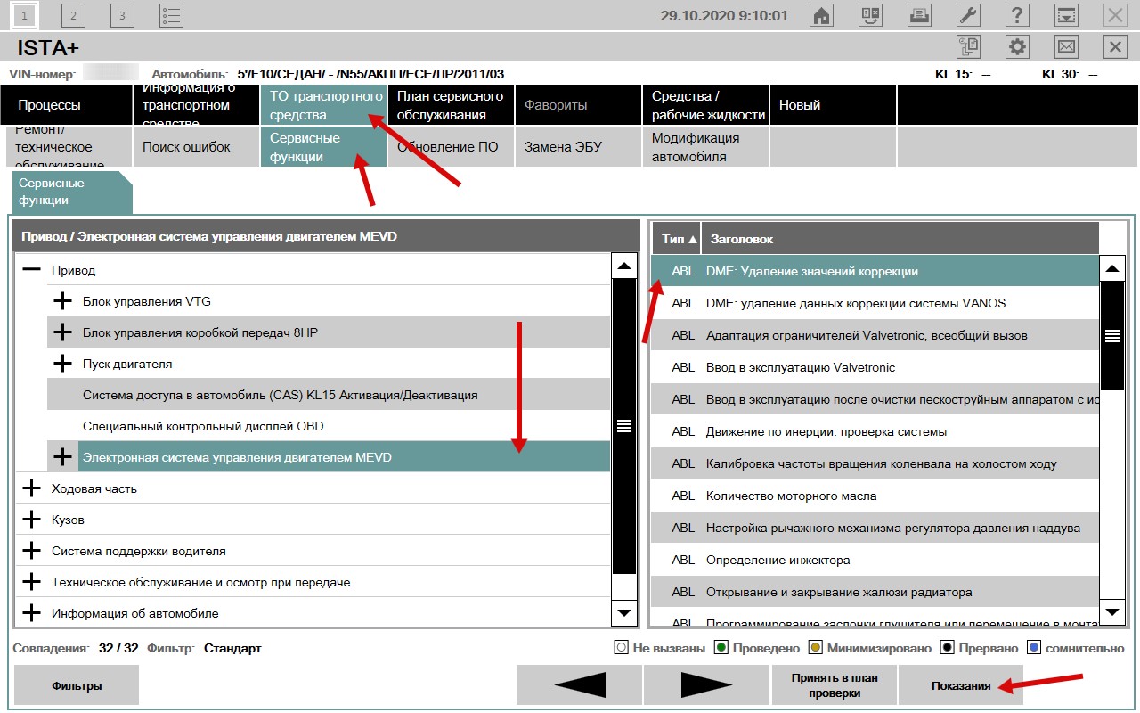Click the question mark help icon
This screenshot has width=1140, height=713.
(1018, 15)
